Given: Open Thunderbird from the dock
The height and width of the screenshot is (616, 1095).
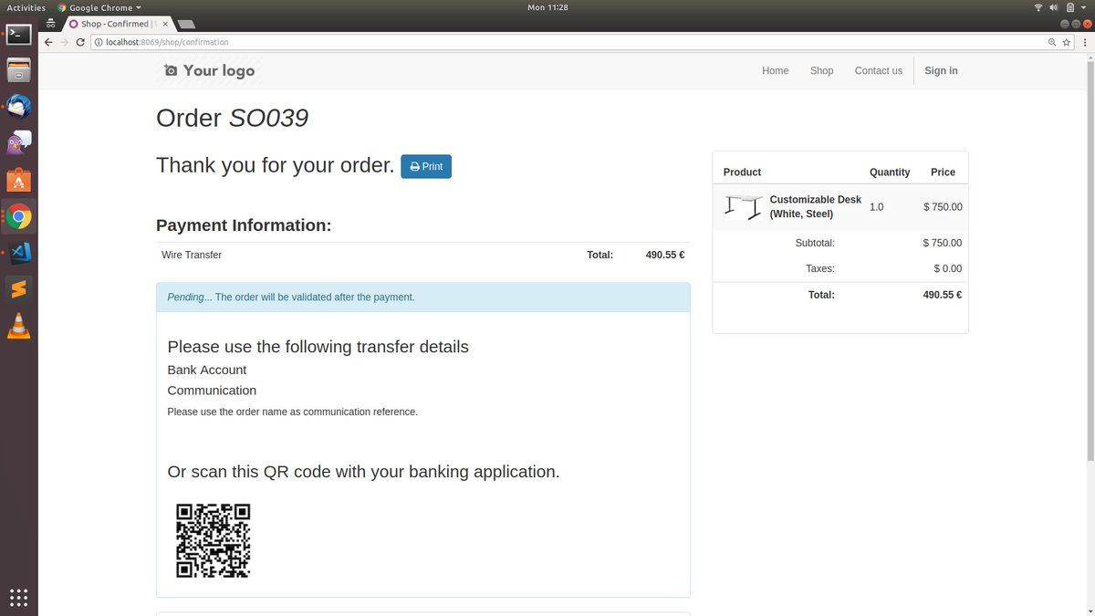Looking at the screenshot, I should pyautogui.click(x=19, y=107).
